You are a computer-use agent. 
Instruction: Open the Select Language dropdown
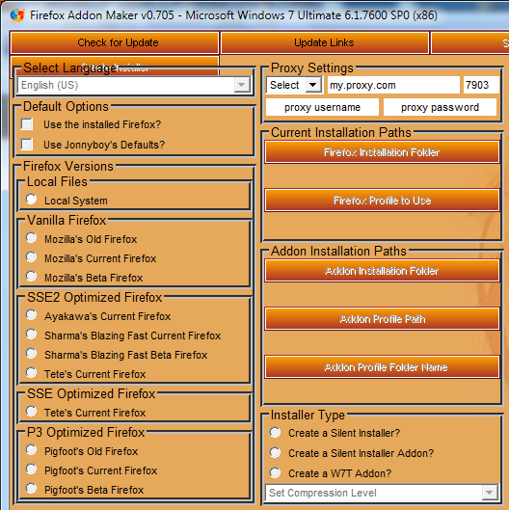[x=134, y=85]
